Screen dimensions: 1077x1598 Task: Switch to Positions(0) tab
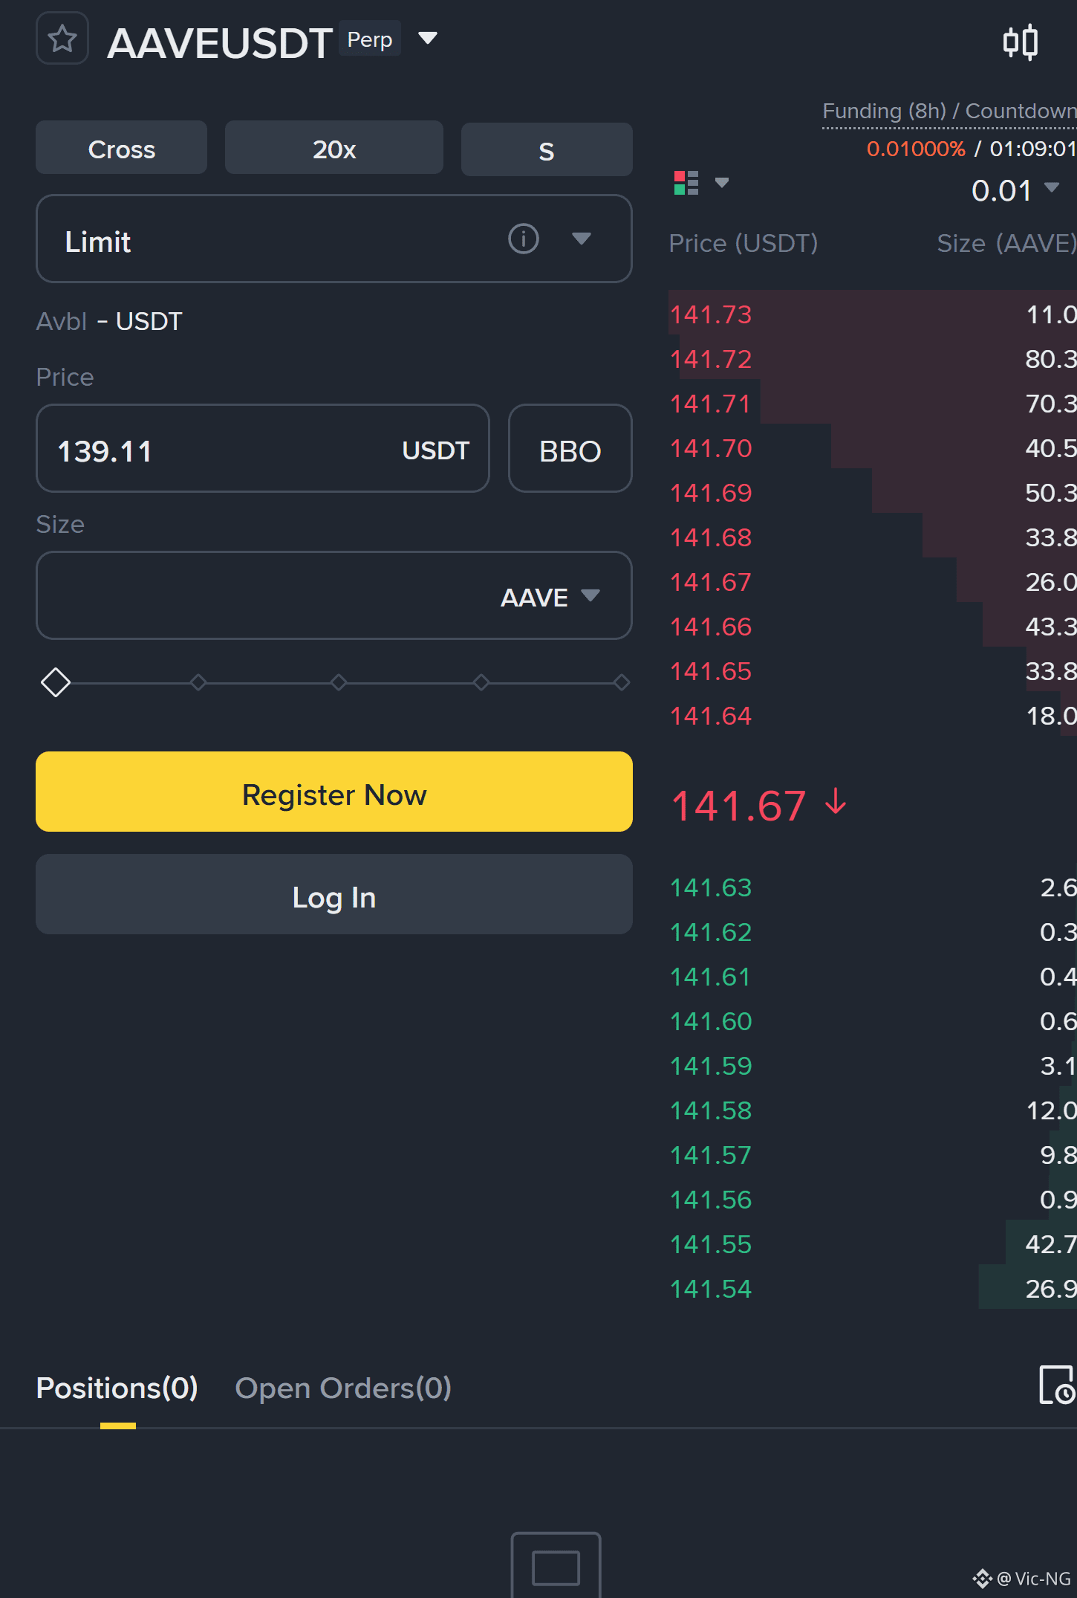tap(117, 1388)
